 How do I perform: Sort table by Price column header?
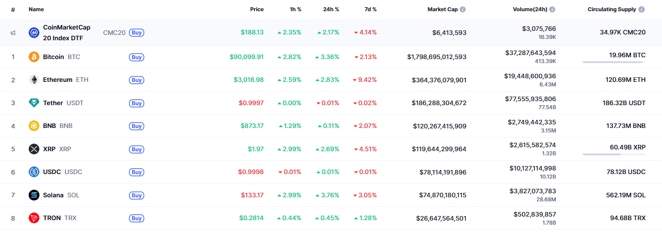pyautogui.click(x=257, y=9)
